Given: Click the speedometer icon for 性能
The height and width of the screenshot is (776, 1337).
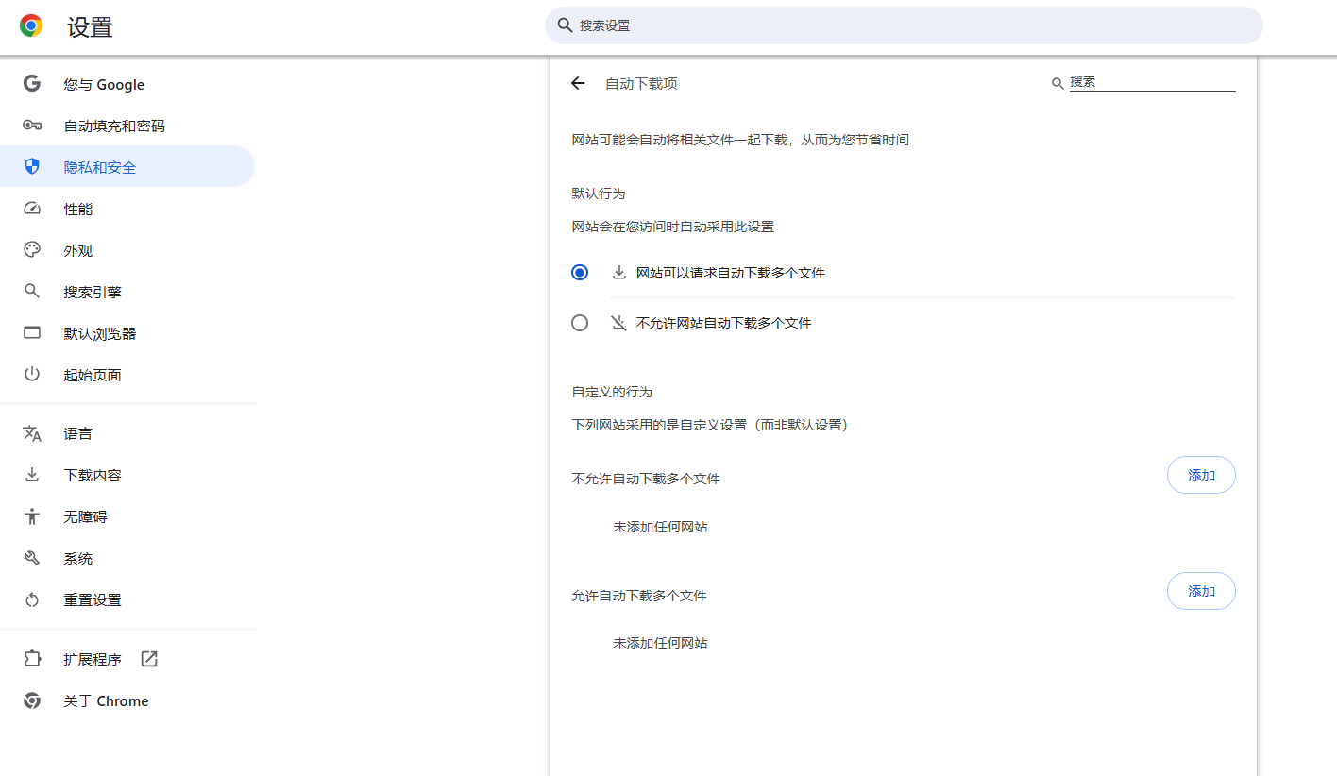Looking at the screenshot, I should (32, 209).
